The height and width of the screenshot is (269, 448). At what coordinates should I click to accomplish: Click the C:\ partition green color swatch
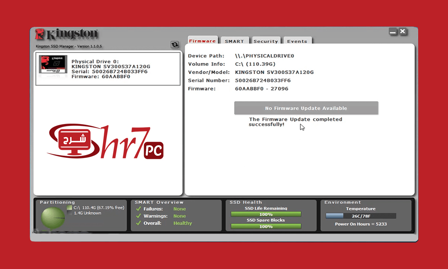(69, 208)
